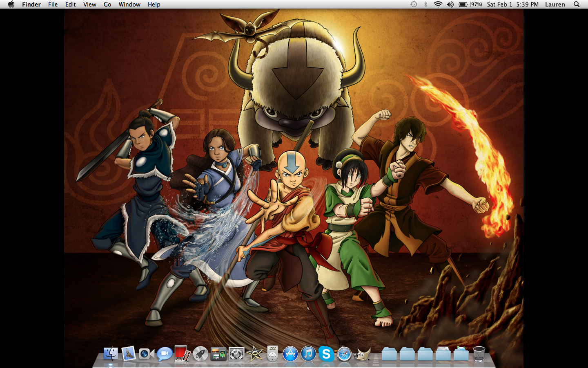588x368 pixels.
Task: Click the Lauren user account name
Action: [555, 4]
